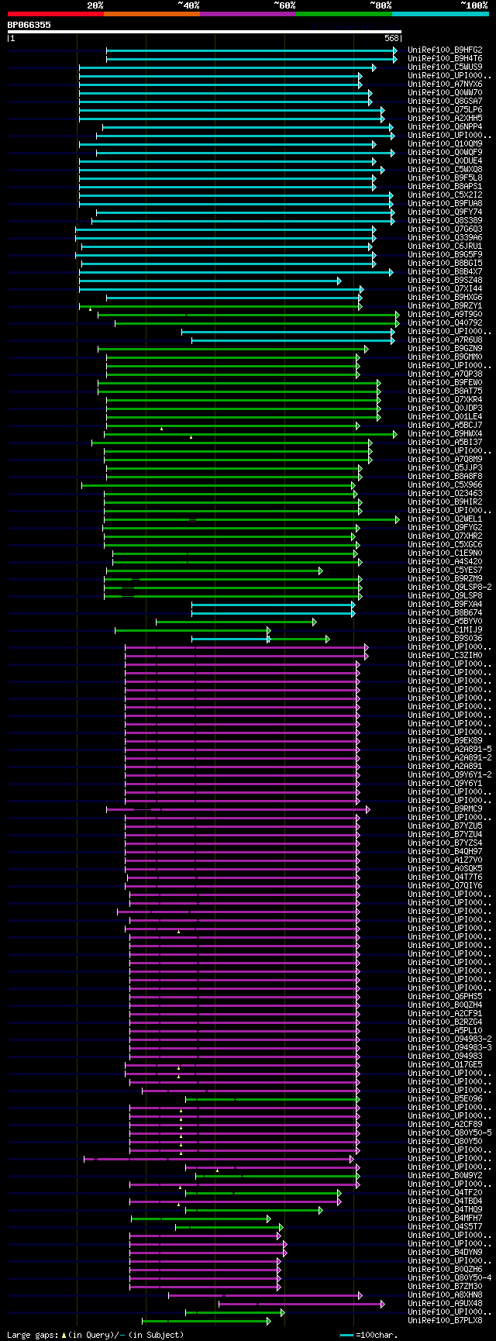The width and height of the screenshot is (496, 1341).
Task: Select the UniRef100_B9GZN9 entry
Action: (445, 348)
